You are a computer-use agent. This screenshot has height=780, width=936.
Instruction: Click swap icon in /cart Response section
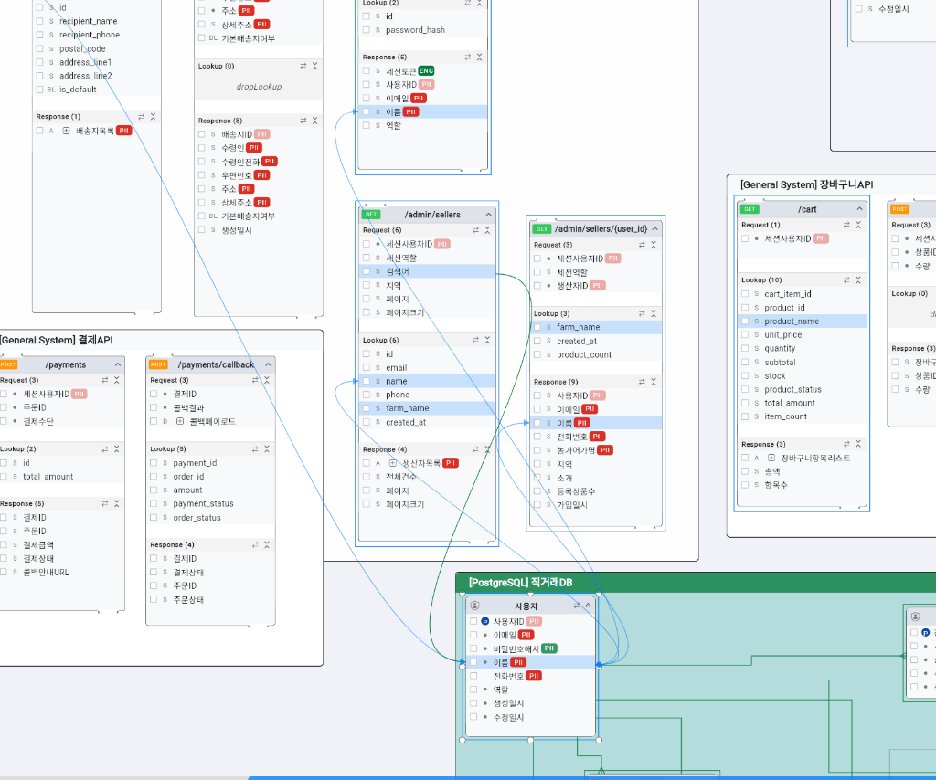pos(846,444)
